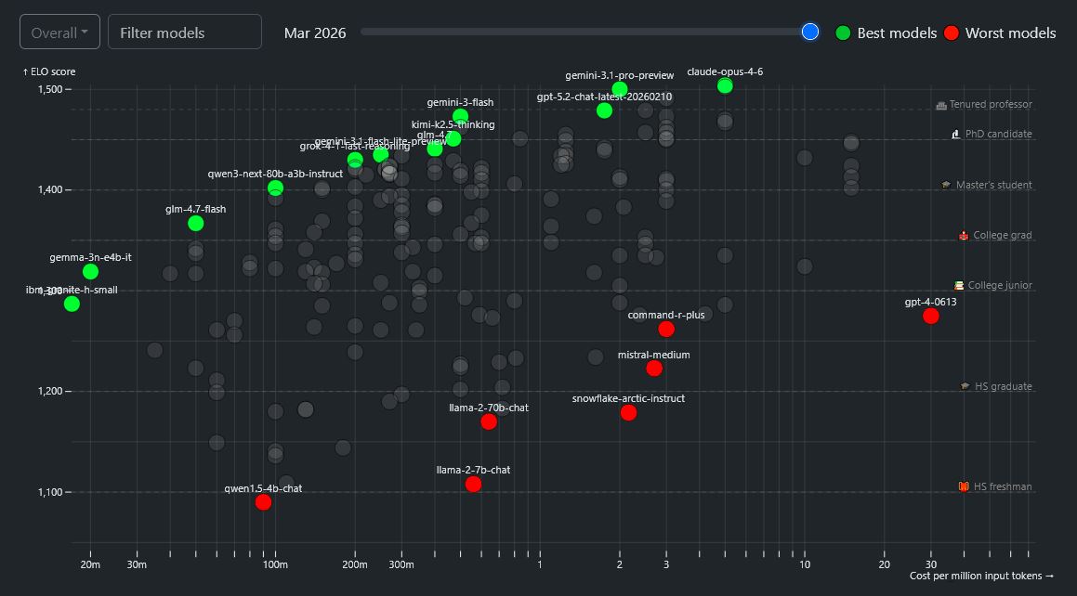This screenshot has height=596, width=1077.
Task: Click the mistral-medium model name label
Action: coord(654,355)
